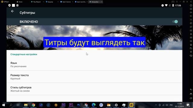
Task: Open After Effects from the taskbar
Action: (63, 105)
